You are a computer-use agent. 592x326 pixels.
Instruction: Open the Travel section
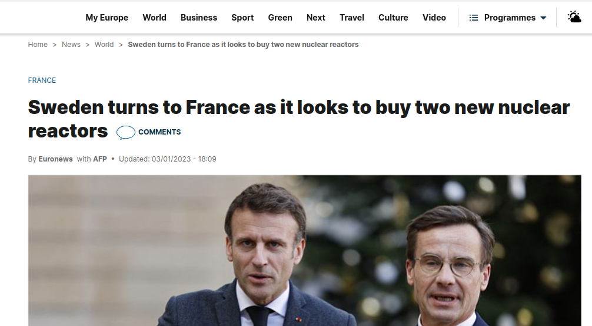tap(352, 18)
